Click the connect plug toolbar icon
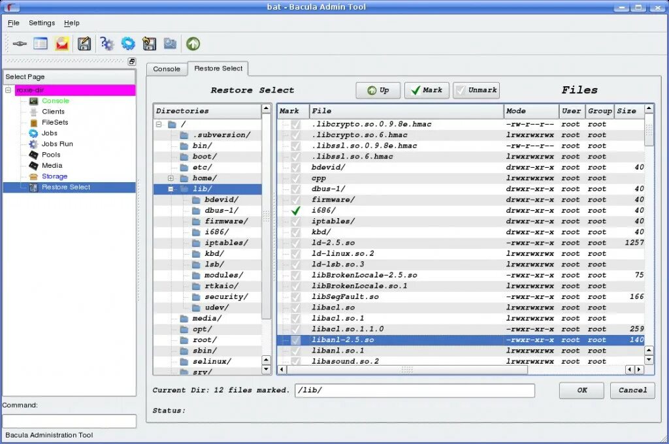This screenshot has width=669, height=444. tap(19, 44)
